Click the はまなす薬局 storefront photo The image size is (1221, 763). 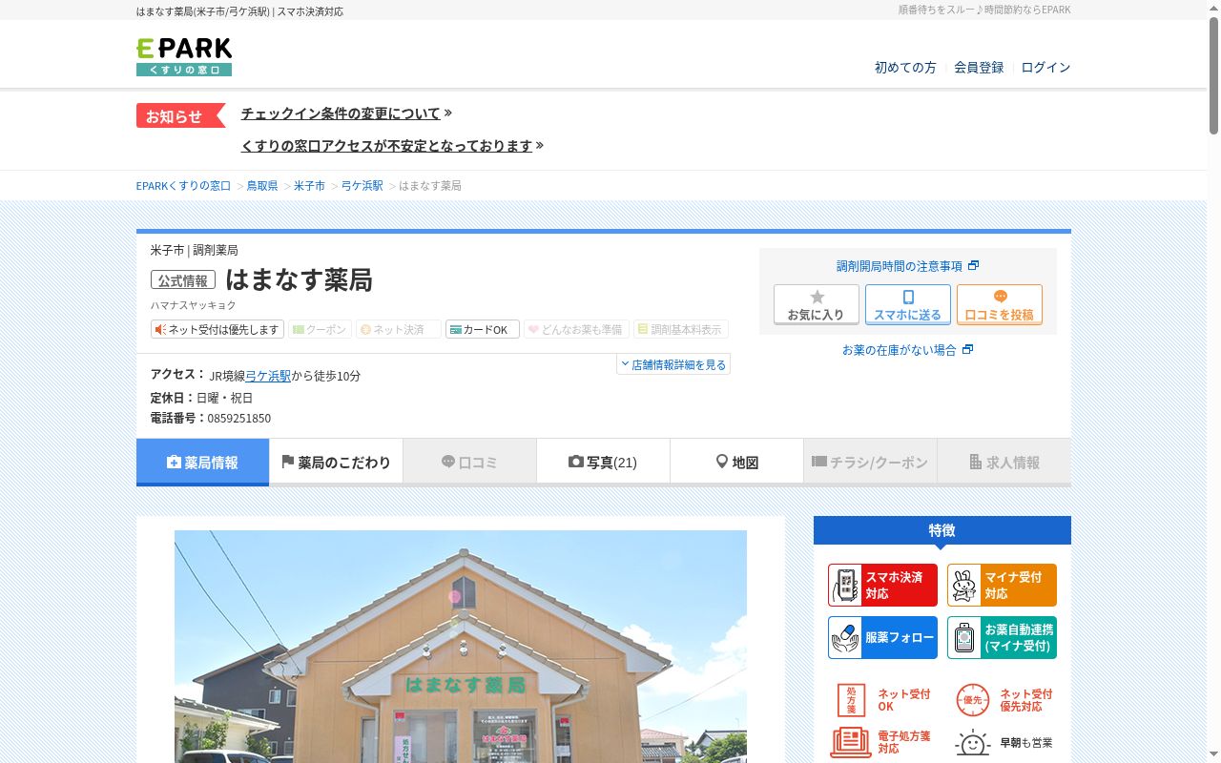click(461, 647)
